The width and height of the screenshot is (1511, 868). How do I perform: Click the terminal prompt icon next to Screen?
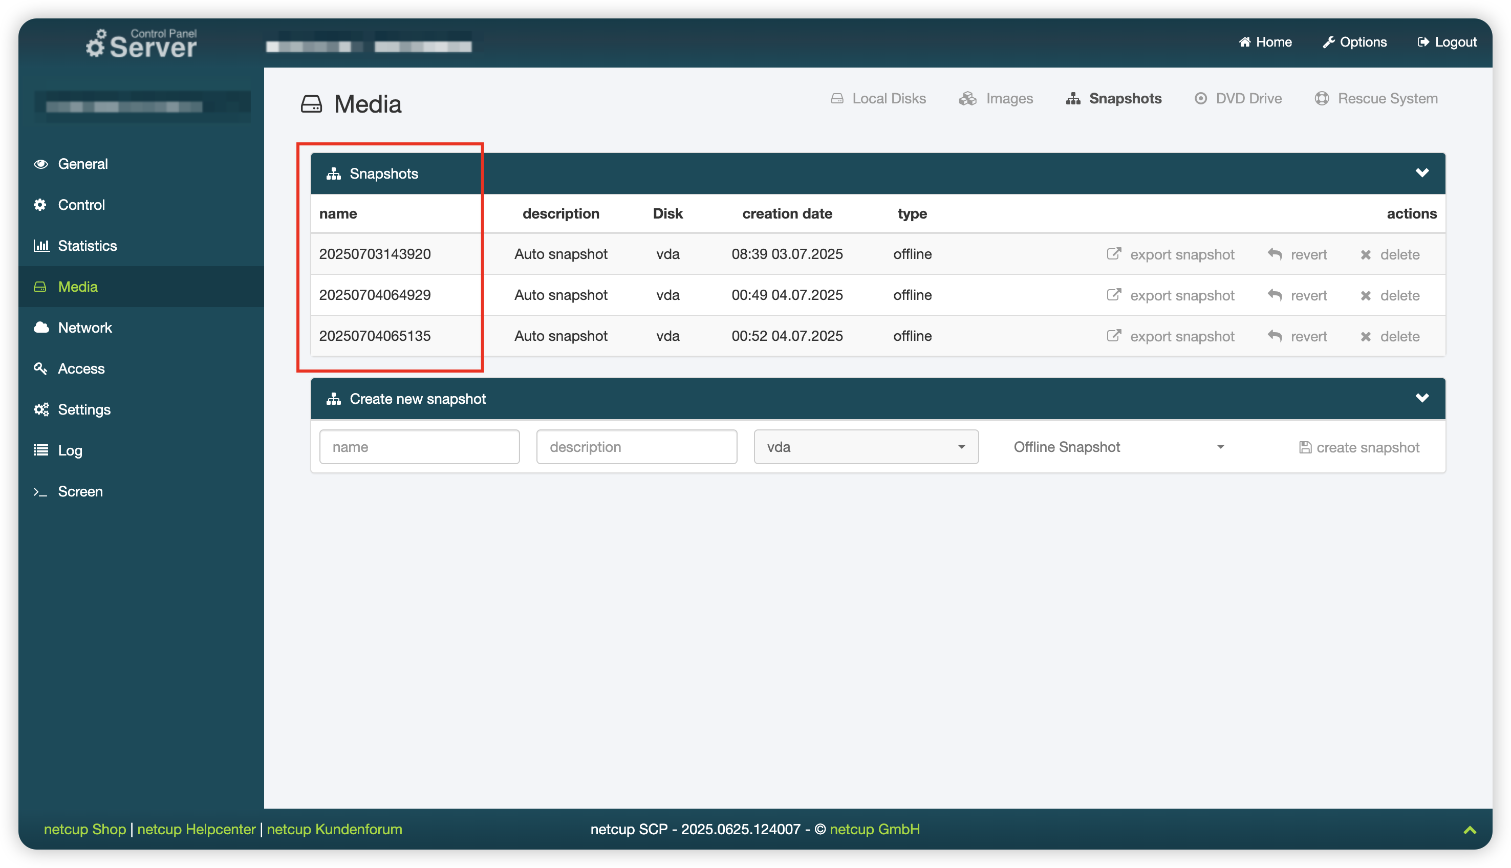click(x=40, y=492)
